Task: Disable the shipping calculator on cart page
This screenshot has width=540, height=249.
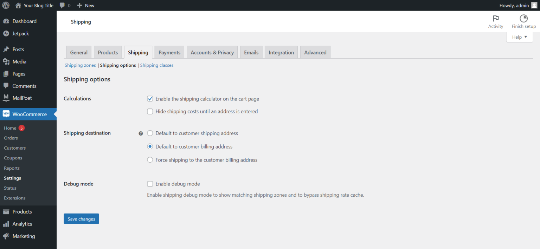Action: (x=150, y=99)
